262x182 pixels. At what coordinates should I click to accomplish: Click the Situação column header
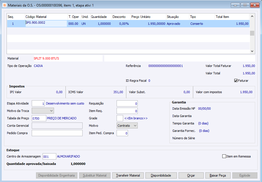coord(177,17)
